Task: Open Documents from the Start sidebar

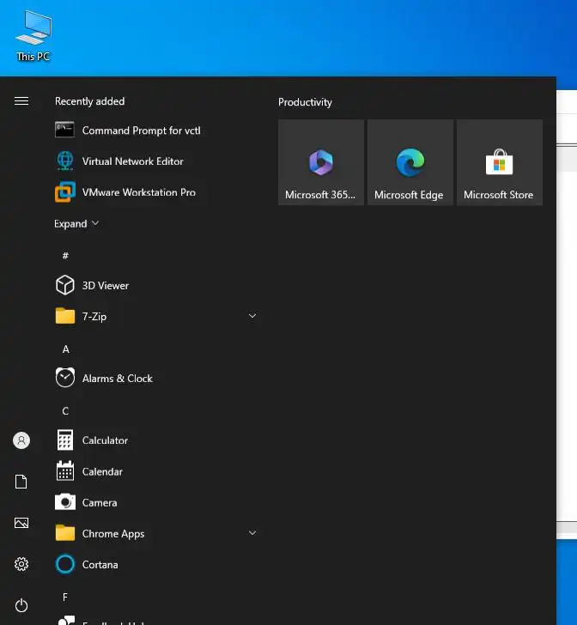Action: (21, 482)
